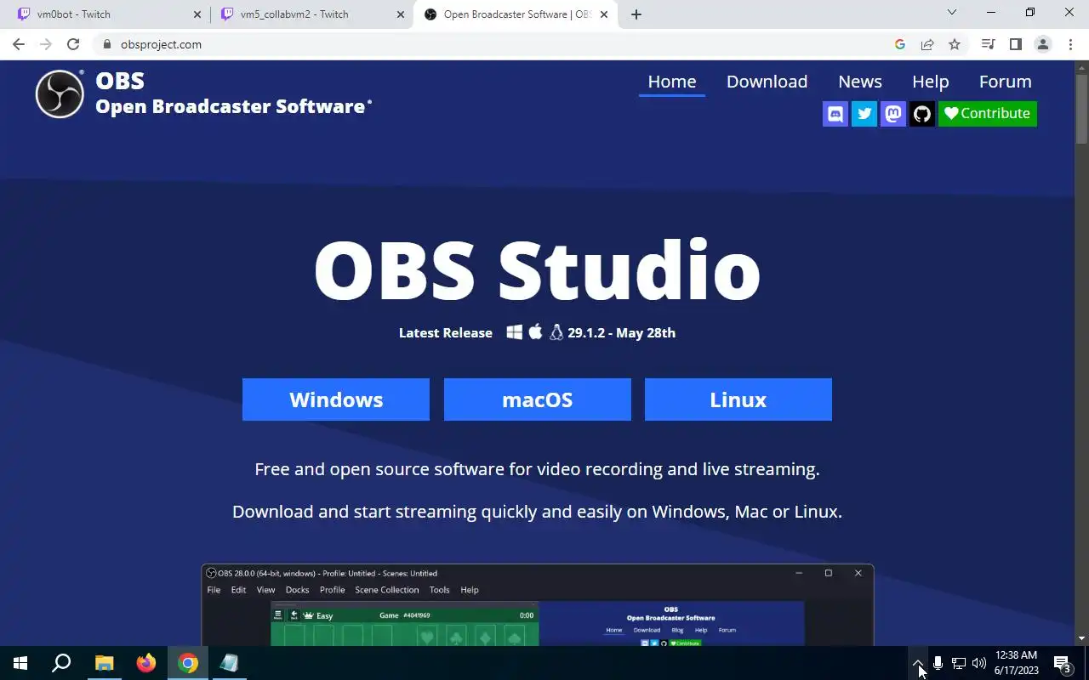The width and height of the screenshot is (1089, 680).
Task: Click Home in site navigation
Action: point(672,82)
